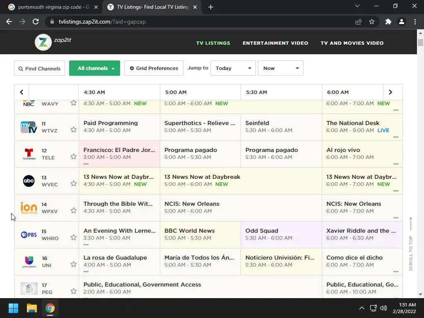This screenshot has width=424, height=318.
Task: Open Chrome tab search chevron
Action: point(357,6)
